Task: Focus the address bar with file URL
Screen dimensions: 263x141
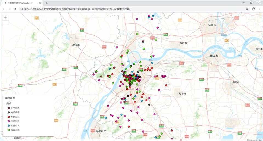Action: pyautogui.click(x=131, y=9)
